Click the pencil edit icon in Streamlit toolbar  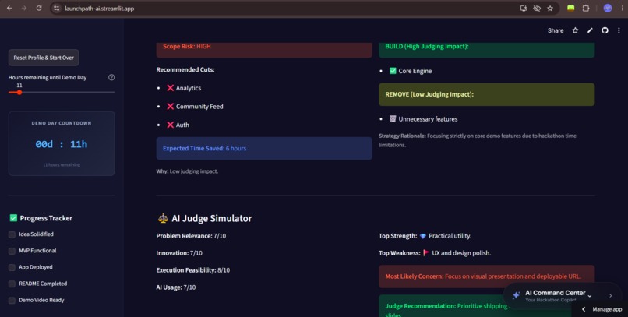[590, 30]
